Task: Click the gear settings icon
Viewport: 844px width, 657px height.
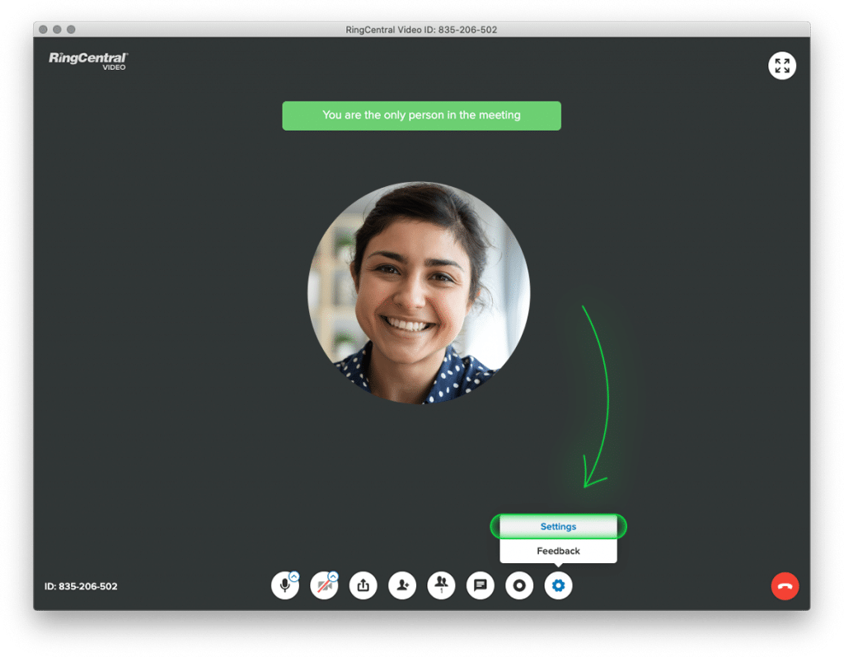Action: tap(558, 586)
